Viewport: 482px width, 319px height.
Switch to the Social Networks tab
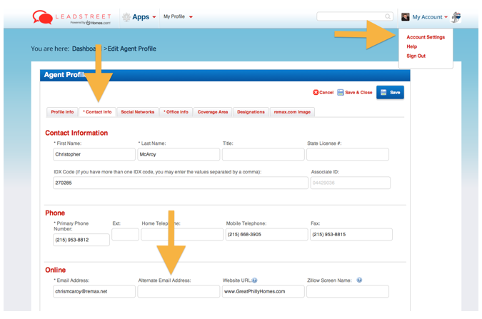click(137, 112)
